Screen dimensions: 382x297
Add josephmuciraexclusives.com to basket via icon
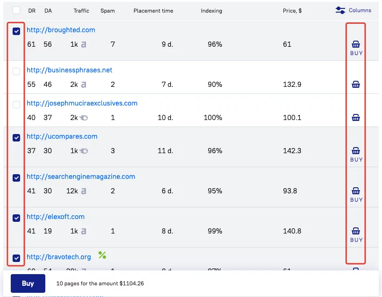point(356,118)
